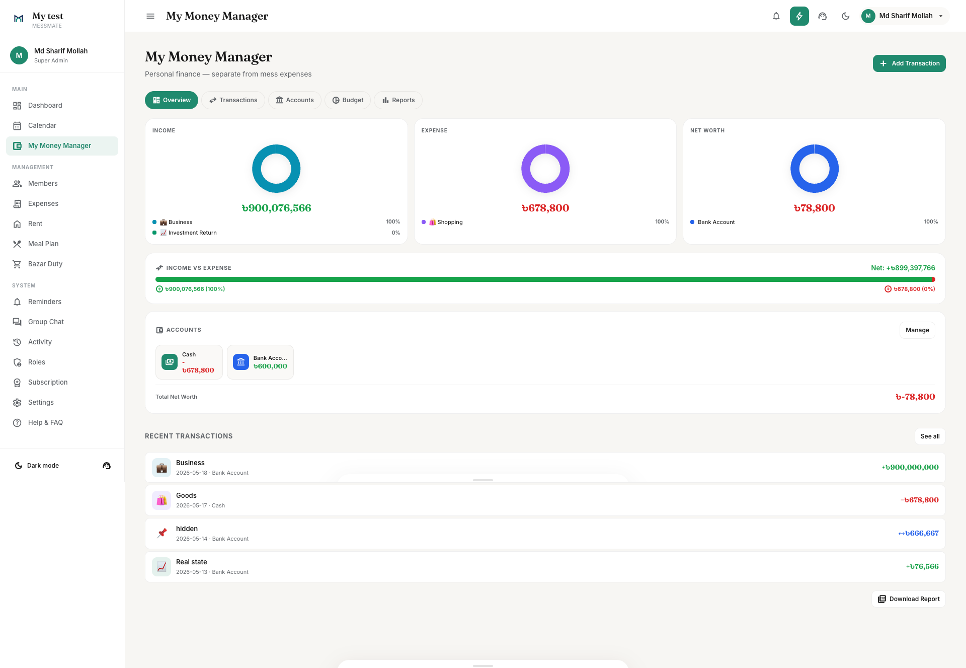Click the MessMate logo icon

[19, 19]
